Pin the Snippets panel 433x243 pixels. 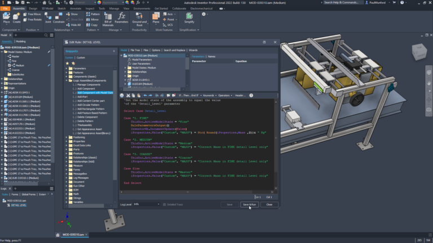pyautogui.click(x=114, y=51)
